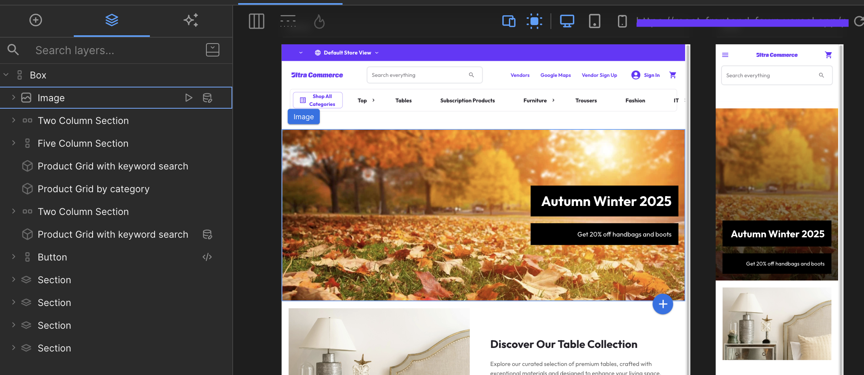Switch to the desktop viewport
The width and height of the screenshot is (864, 375).
pos(567,21)
